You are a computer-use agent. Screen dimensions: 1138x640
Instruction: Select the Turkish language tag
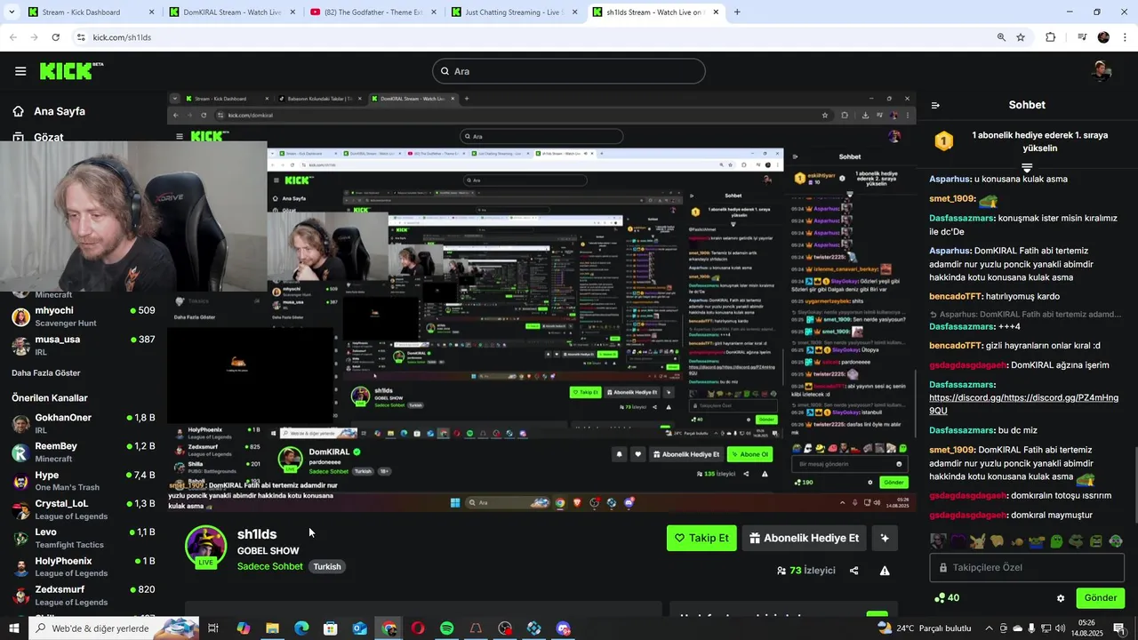click(x=327, y=566)
